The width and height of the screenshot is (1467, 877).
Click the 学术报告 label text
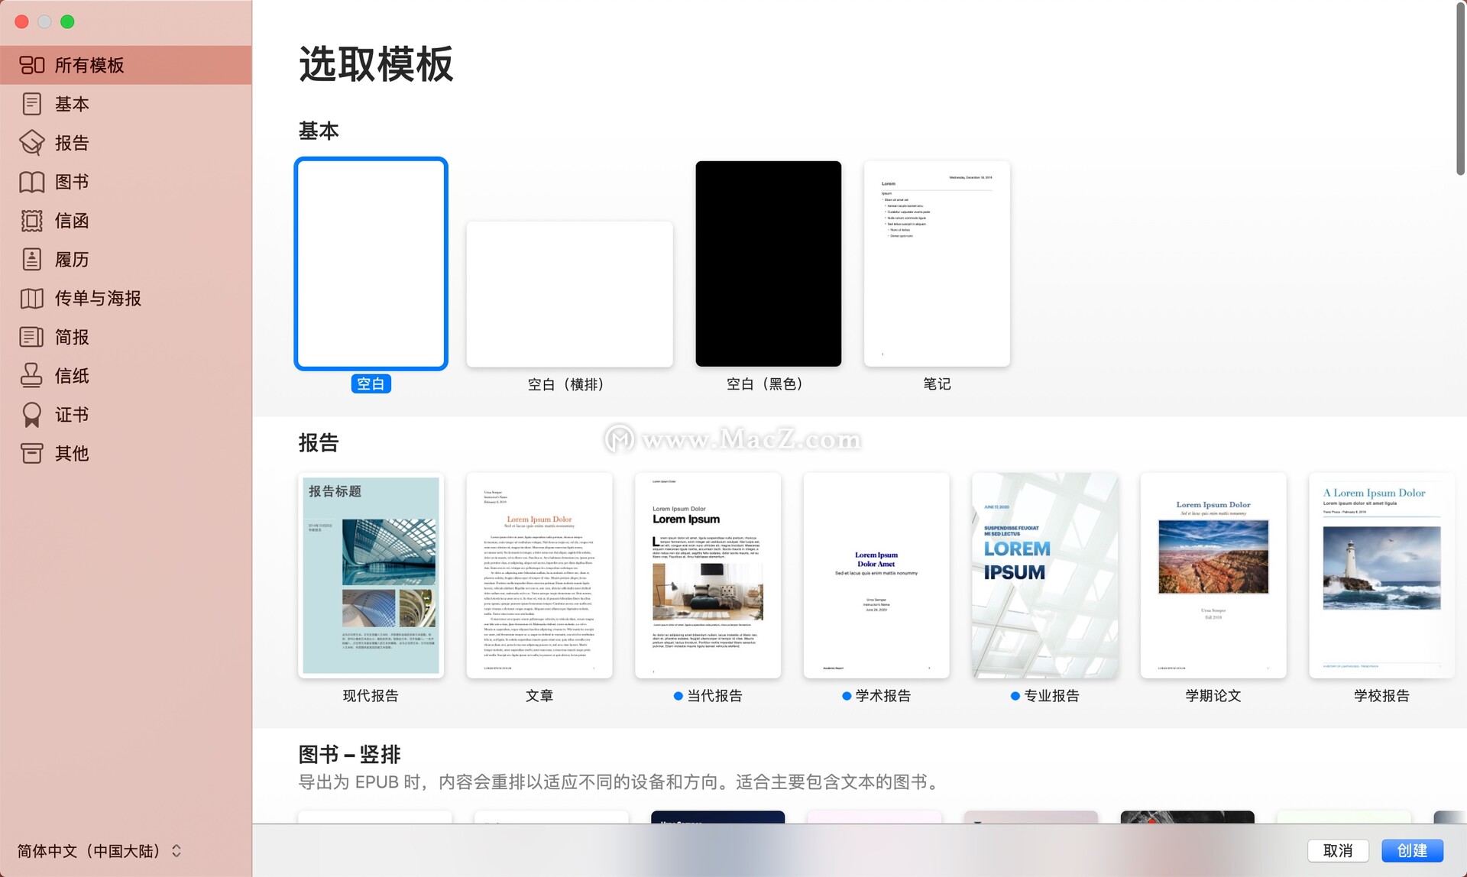[883, 695]
